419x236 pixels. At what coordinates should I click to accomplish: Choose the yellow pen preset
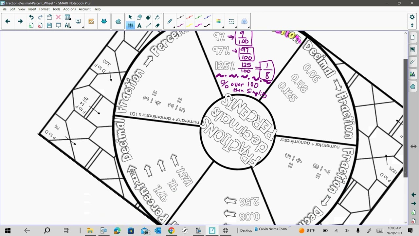click(190, 25)
